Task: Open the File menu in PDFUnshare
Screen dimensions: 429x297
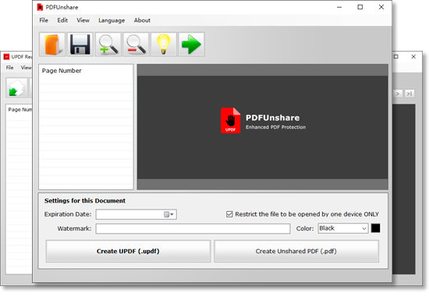Action: tap(44, 20)
